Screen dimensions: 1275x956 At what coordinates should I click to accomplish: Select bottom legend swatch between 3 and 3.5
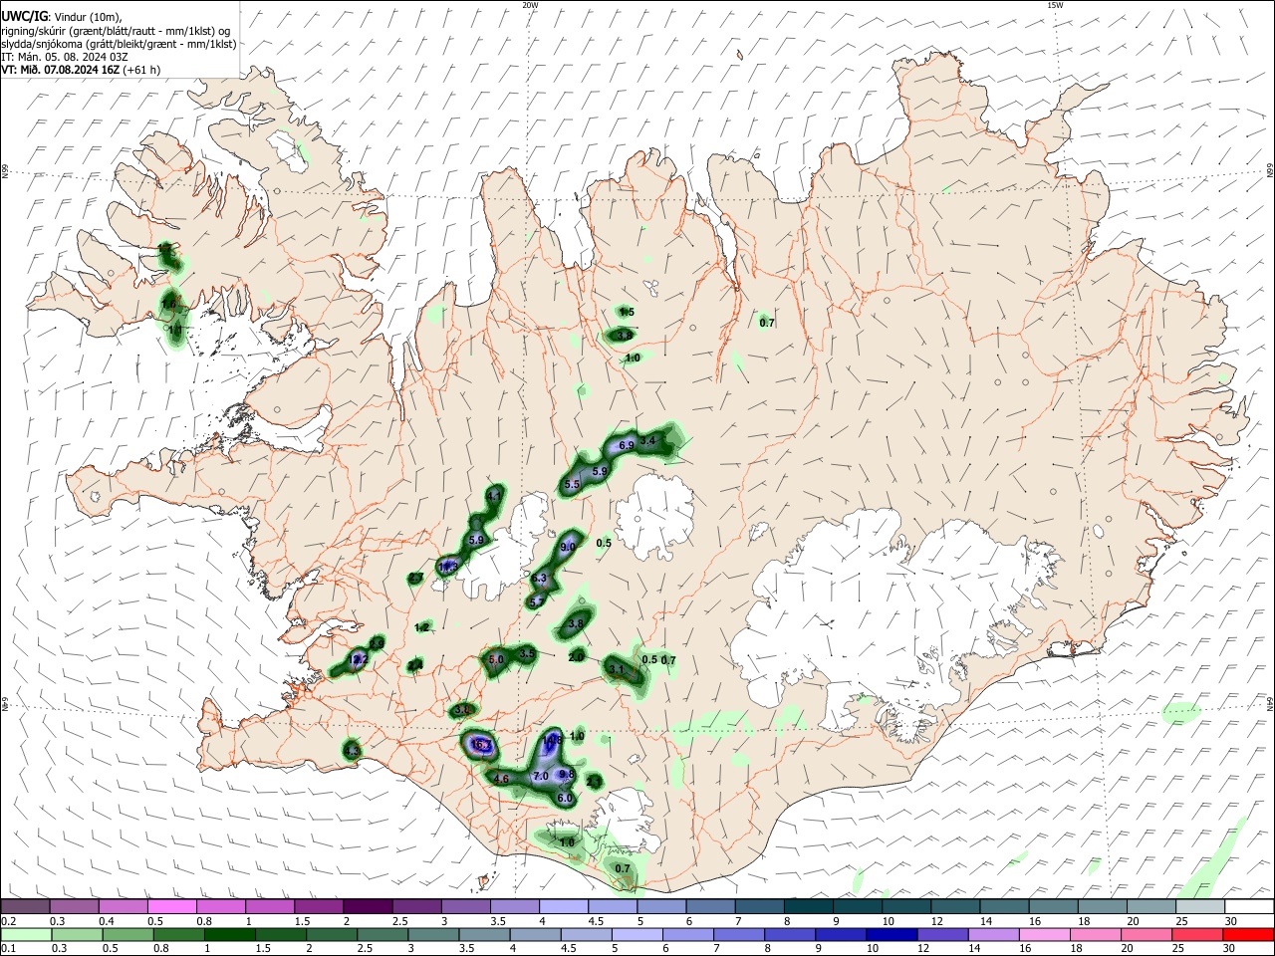(433, 934)
